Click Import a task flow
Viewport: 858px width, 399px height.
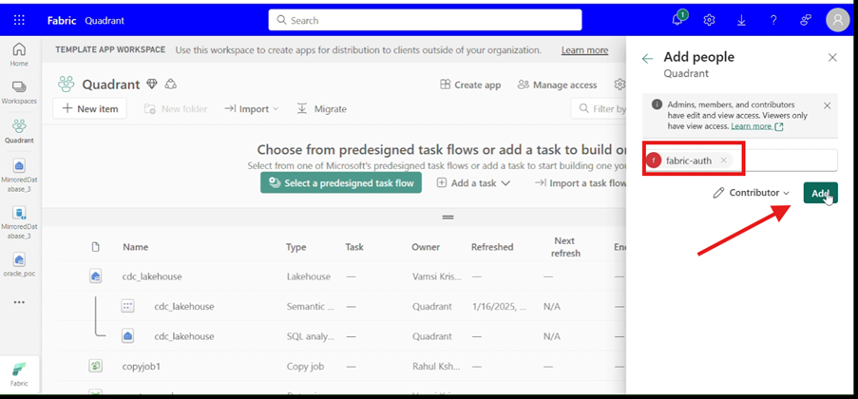580,183
